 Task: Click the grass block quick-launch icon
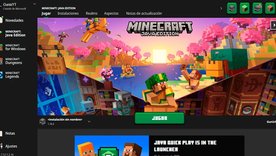(x=245, y=8)
